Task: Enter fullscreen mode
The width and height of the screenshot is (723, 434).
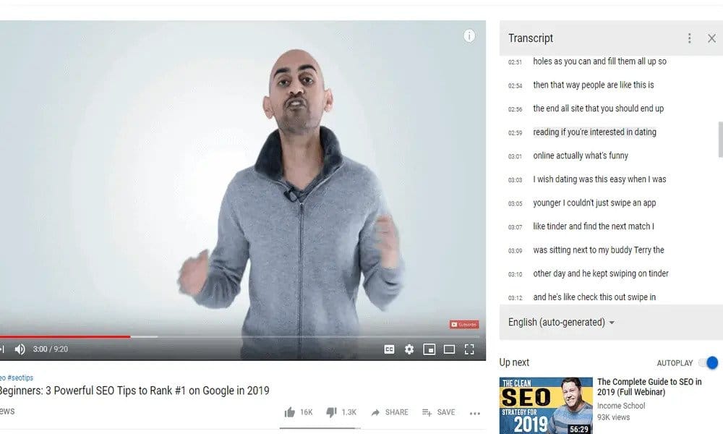Action: pos(469,349)
